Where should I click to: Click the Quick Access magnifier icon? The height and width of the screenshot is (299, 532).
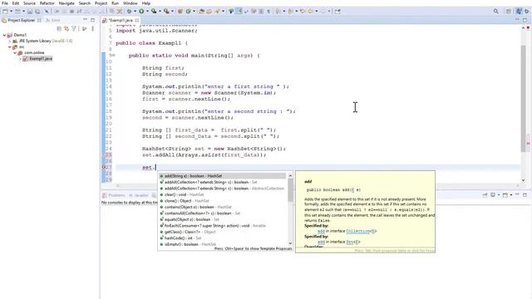coord(495,11)
